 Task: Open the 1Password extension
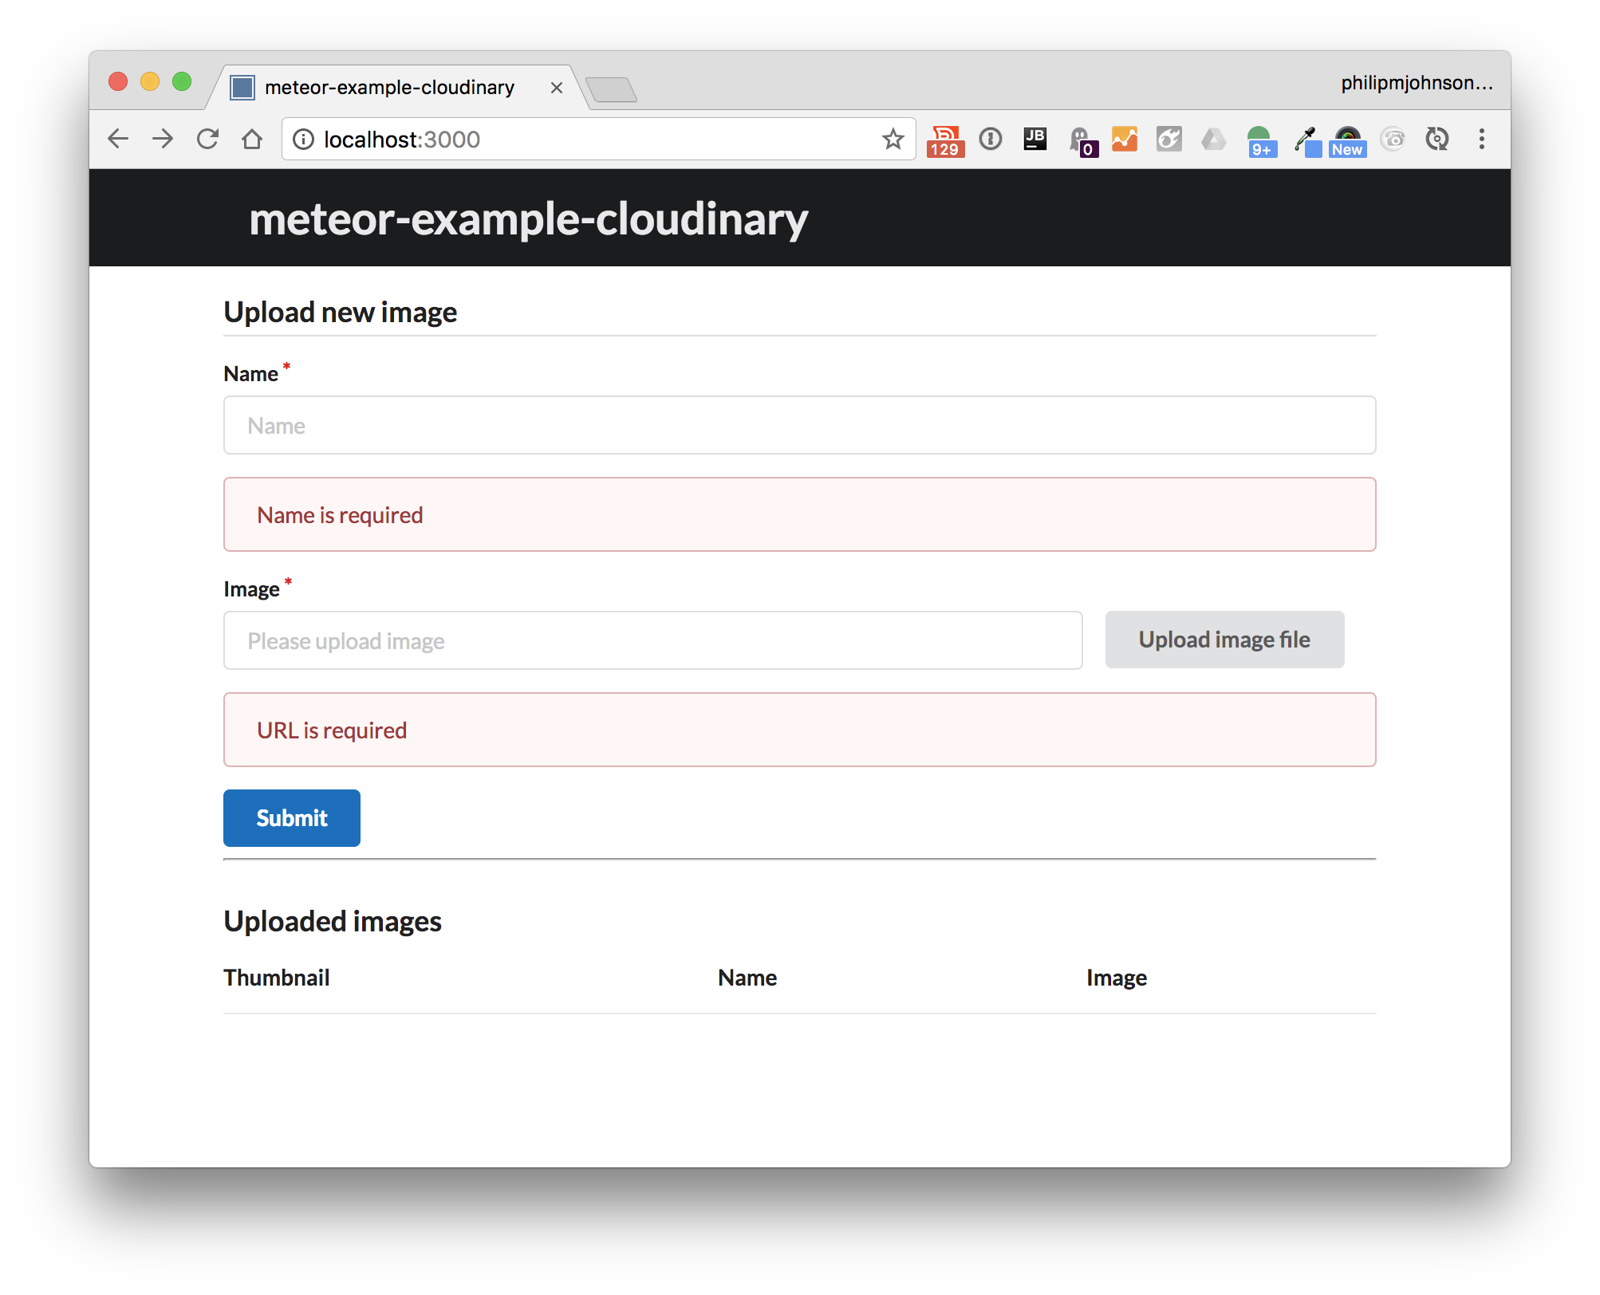click(990, 140)
